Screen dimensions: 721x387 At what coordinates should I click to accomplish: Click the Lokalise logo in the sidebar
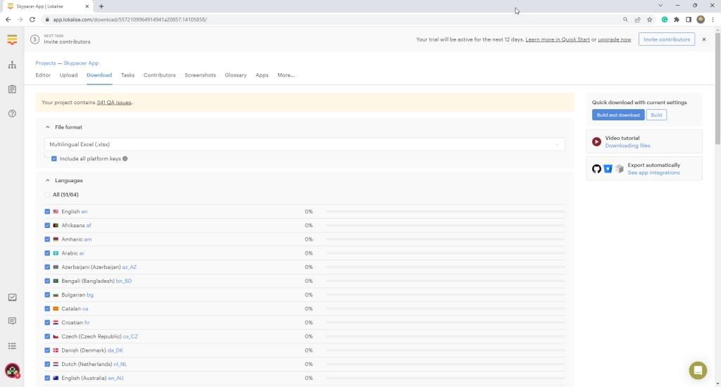[x=12, y=40]
